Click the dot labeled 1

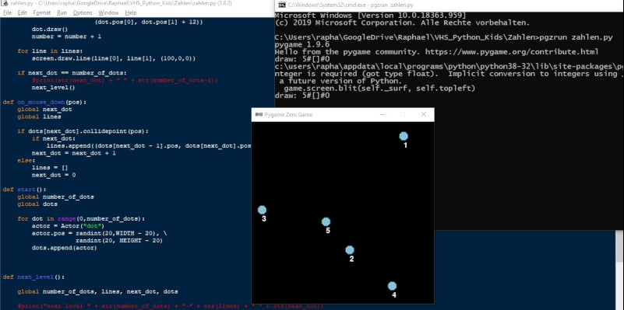pyautogui.click(x=404, y=136)
